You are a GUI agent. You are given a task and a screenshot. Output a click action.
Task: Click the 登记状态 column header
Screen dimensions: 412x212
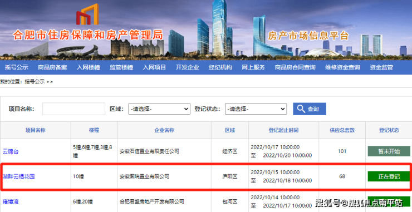[x=389, y=130]
